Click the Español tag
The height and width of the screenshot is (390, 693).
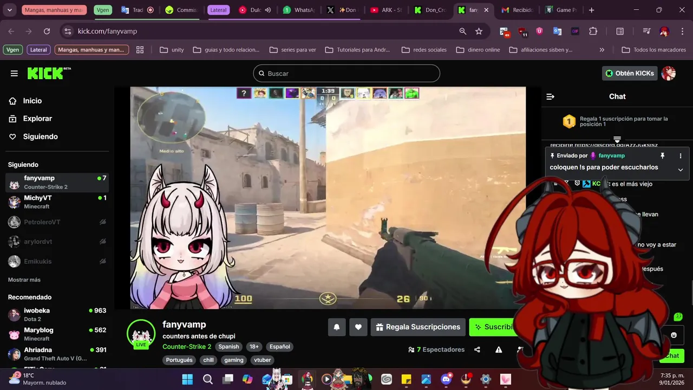tap(280, 347)
